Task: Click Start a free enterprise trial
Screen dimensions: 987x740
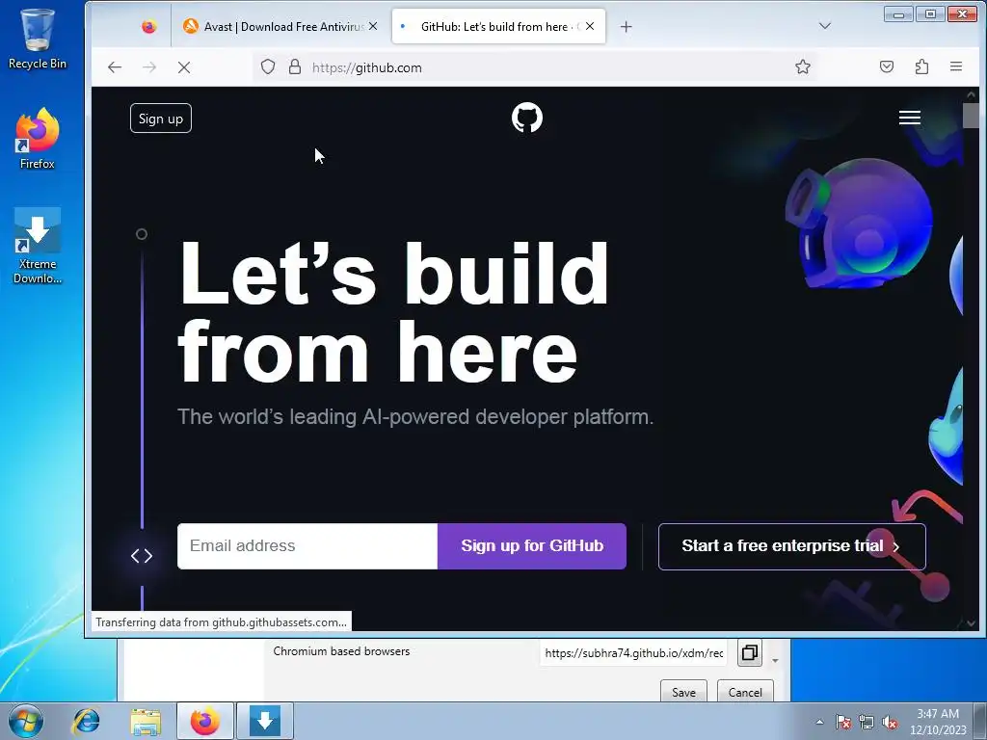Action: point(792,546)
